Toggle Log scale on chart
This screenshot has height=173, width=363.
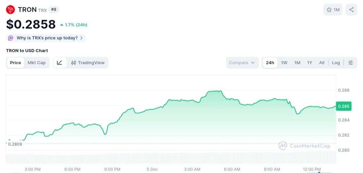pyautogui.click(x=336, y=63)
